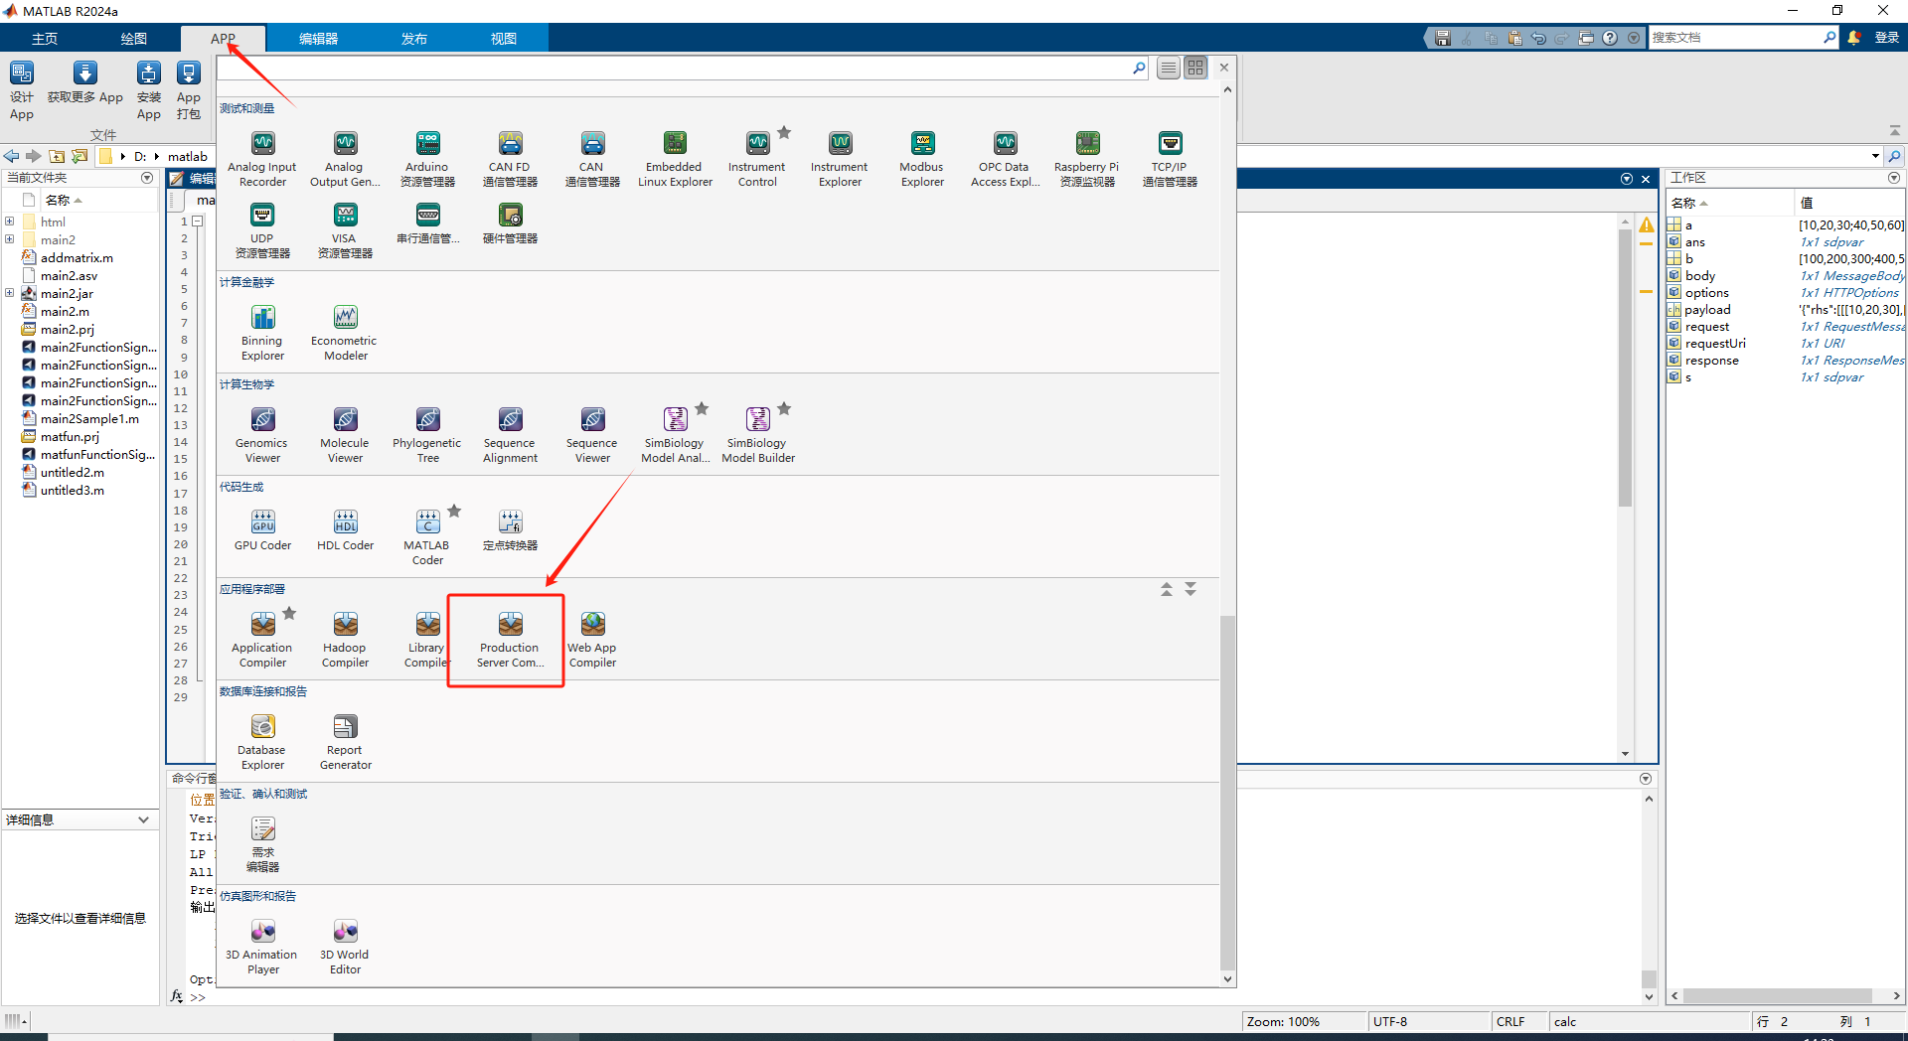Open the Database Explorer app
The image size is (1908, 1041).
point(262,742)
